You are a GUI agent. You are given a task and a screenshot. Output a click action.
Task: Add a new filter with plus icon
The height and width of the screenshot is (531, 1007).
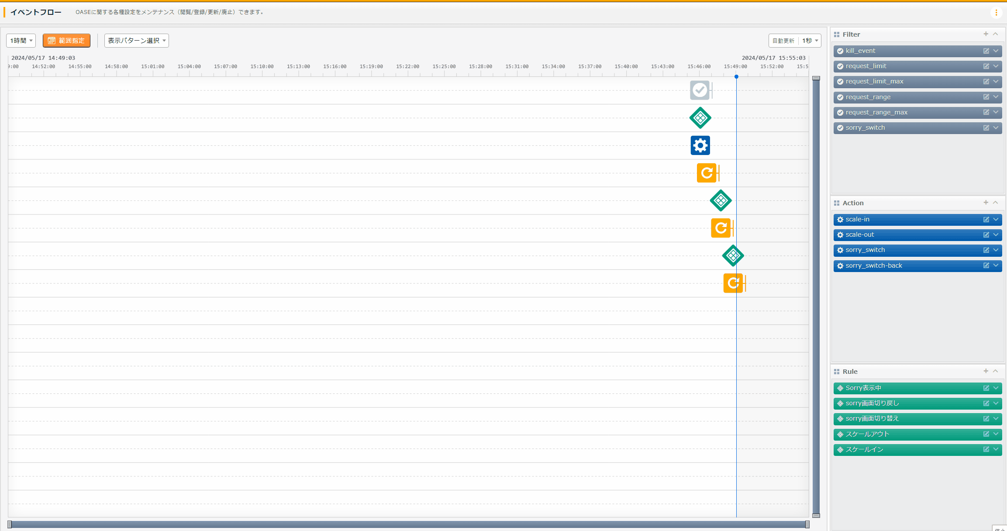pos(986,34)
